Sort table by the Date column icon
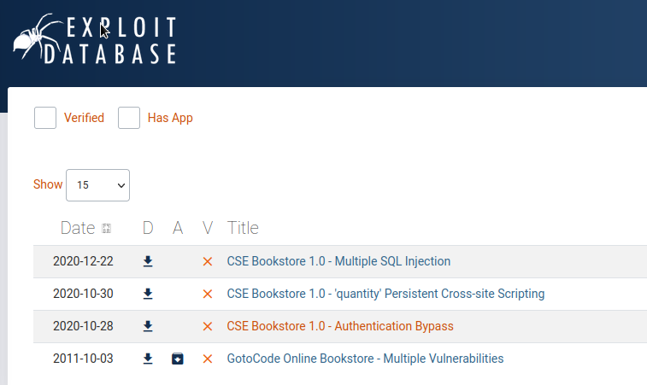 pos(107,229)
